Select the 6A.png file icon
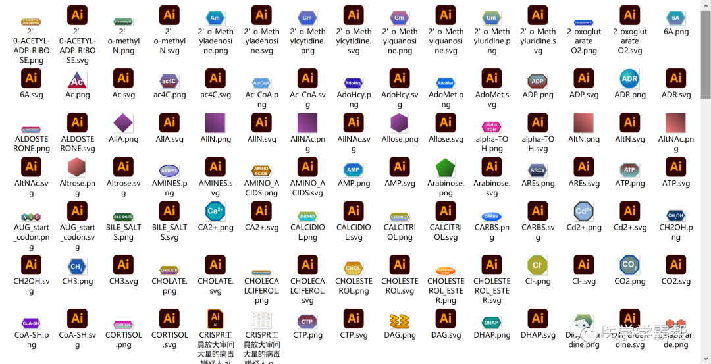711x364 pixels. pyautogui.click(x=675, y=18)
